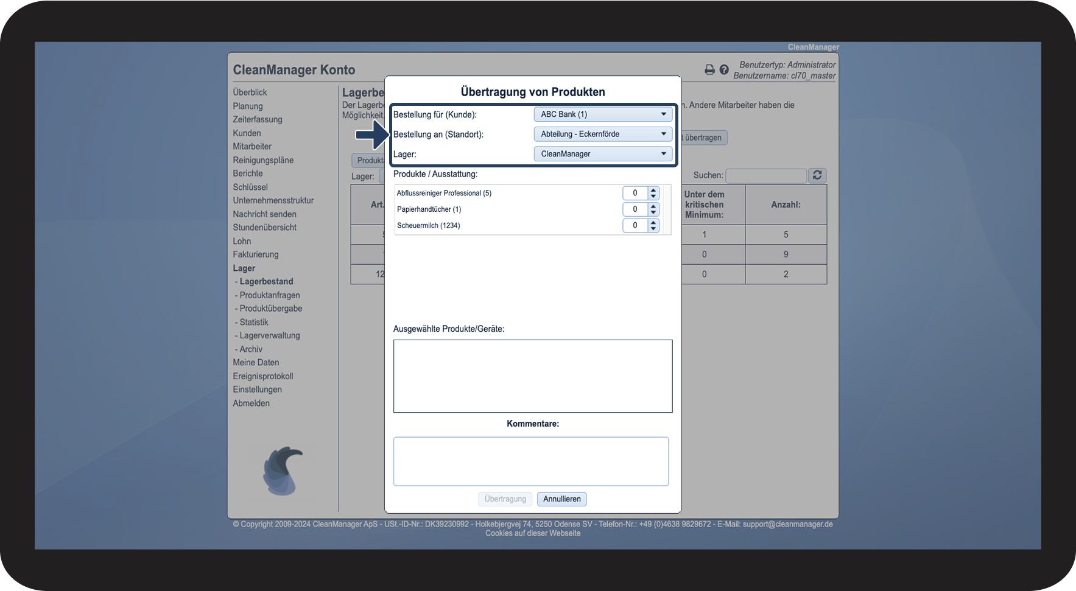Go to Schlüssel in the sidebar
This screenshot has height=591, width=1076.
(250, 187)
